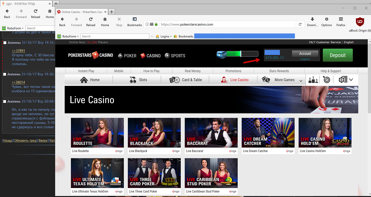Image resolution: width=371 pixels, height=197 pixels.
Task: Click Home in the /gb/ thread window toolbar
Action: point(50,13)
